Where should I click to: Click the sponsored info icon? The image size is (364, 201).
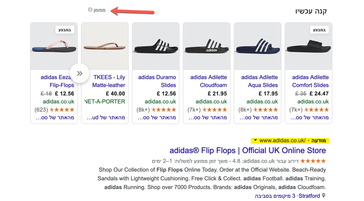pyautogui.click(x=90, y=10)
